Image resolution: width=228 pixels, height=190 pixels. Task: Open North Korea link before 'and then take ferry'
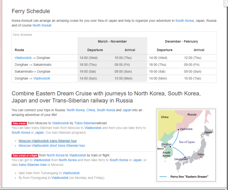[x=68, y=160]
